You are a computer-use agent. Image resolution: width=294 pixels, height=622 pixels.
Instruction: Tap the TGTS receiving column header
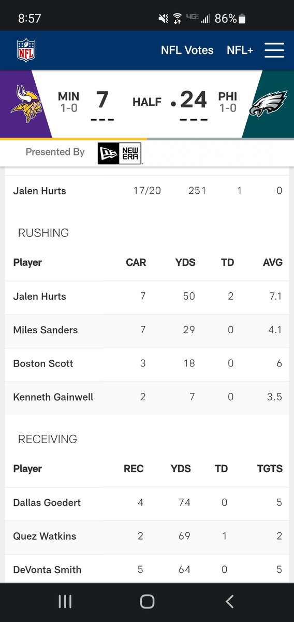tap(270, 469)
